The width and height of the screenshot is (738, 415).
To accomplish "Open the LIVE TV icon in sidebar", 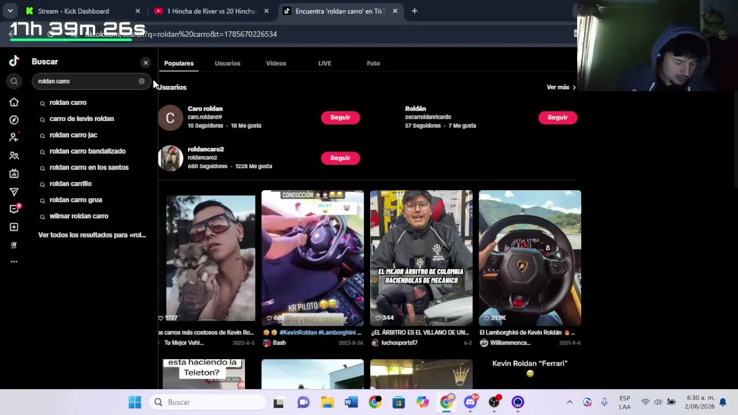I will click(x=14, y=173).
